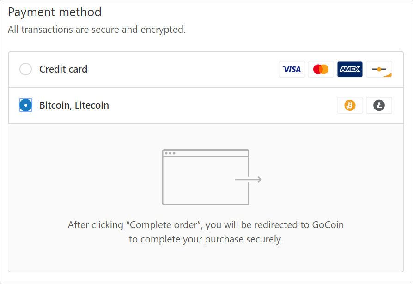The width and height of the screenshot is (413, 284).
Task: Click the "Payment method" heading
Action: click(x=55, y=12)
